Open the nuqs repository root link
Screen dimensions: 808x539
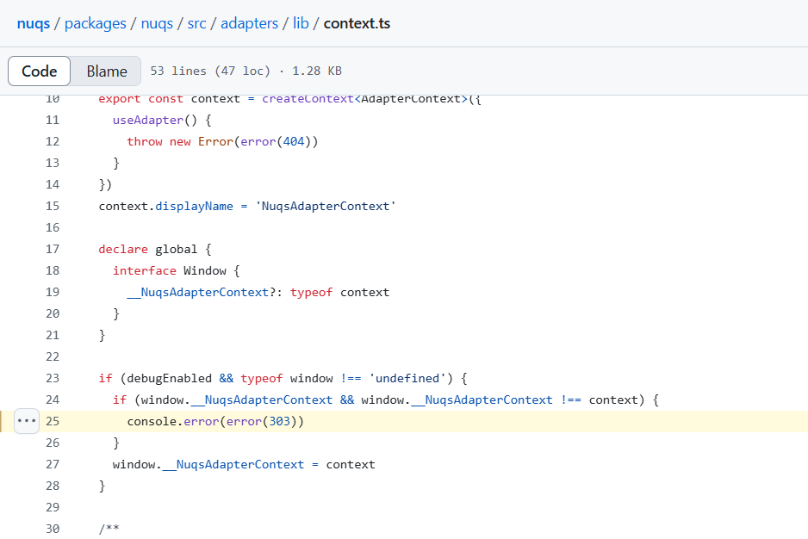tap(34, 24)
